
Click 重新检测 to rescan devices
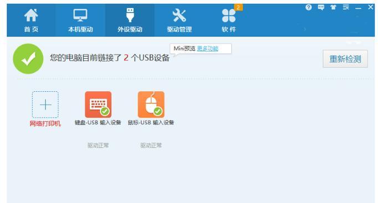[x=345, y=59]
